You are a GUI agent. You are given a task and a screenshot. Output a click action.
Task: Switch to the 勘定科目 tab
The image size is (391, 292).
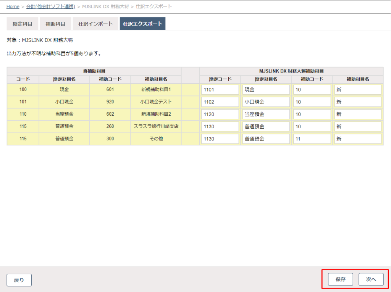pos(23,24)
